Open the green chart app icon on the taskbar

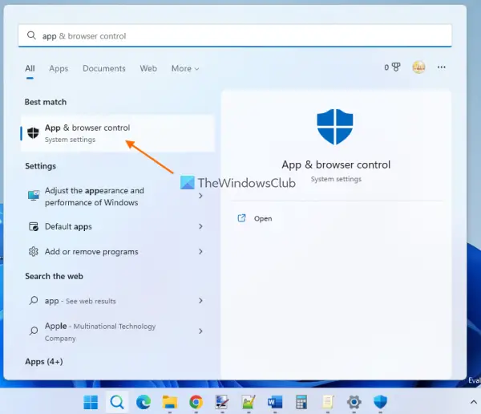[x=249, y=402]
